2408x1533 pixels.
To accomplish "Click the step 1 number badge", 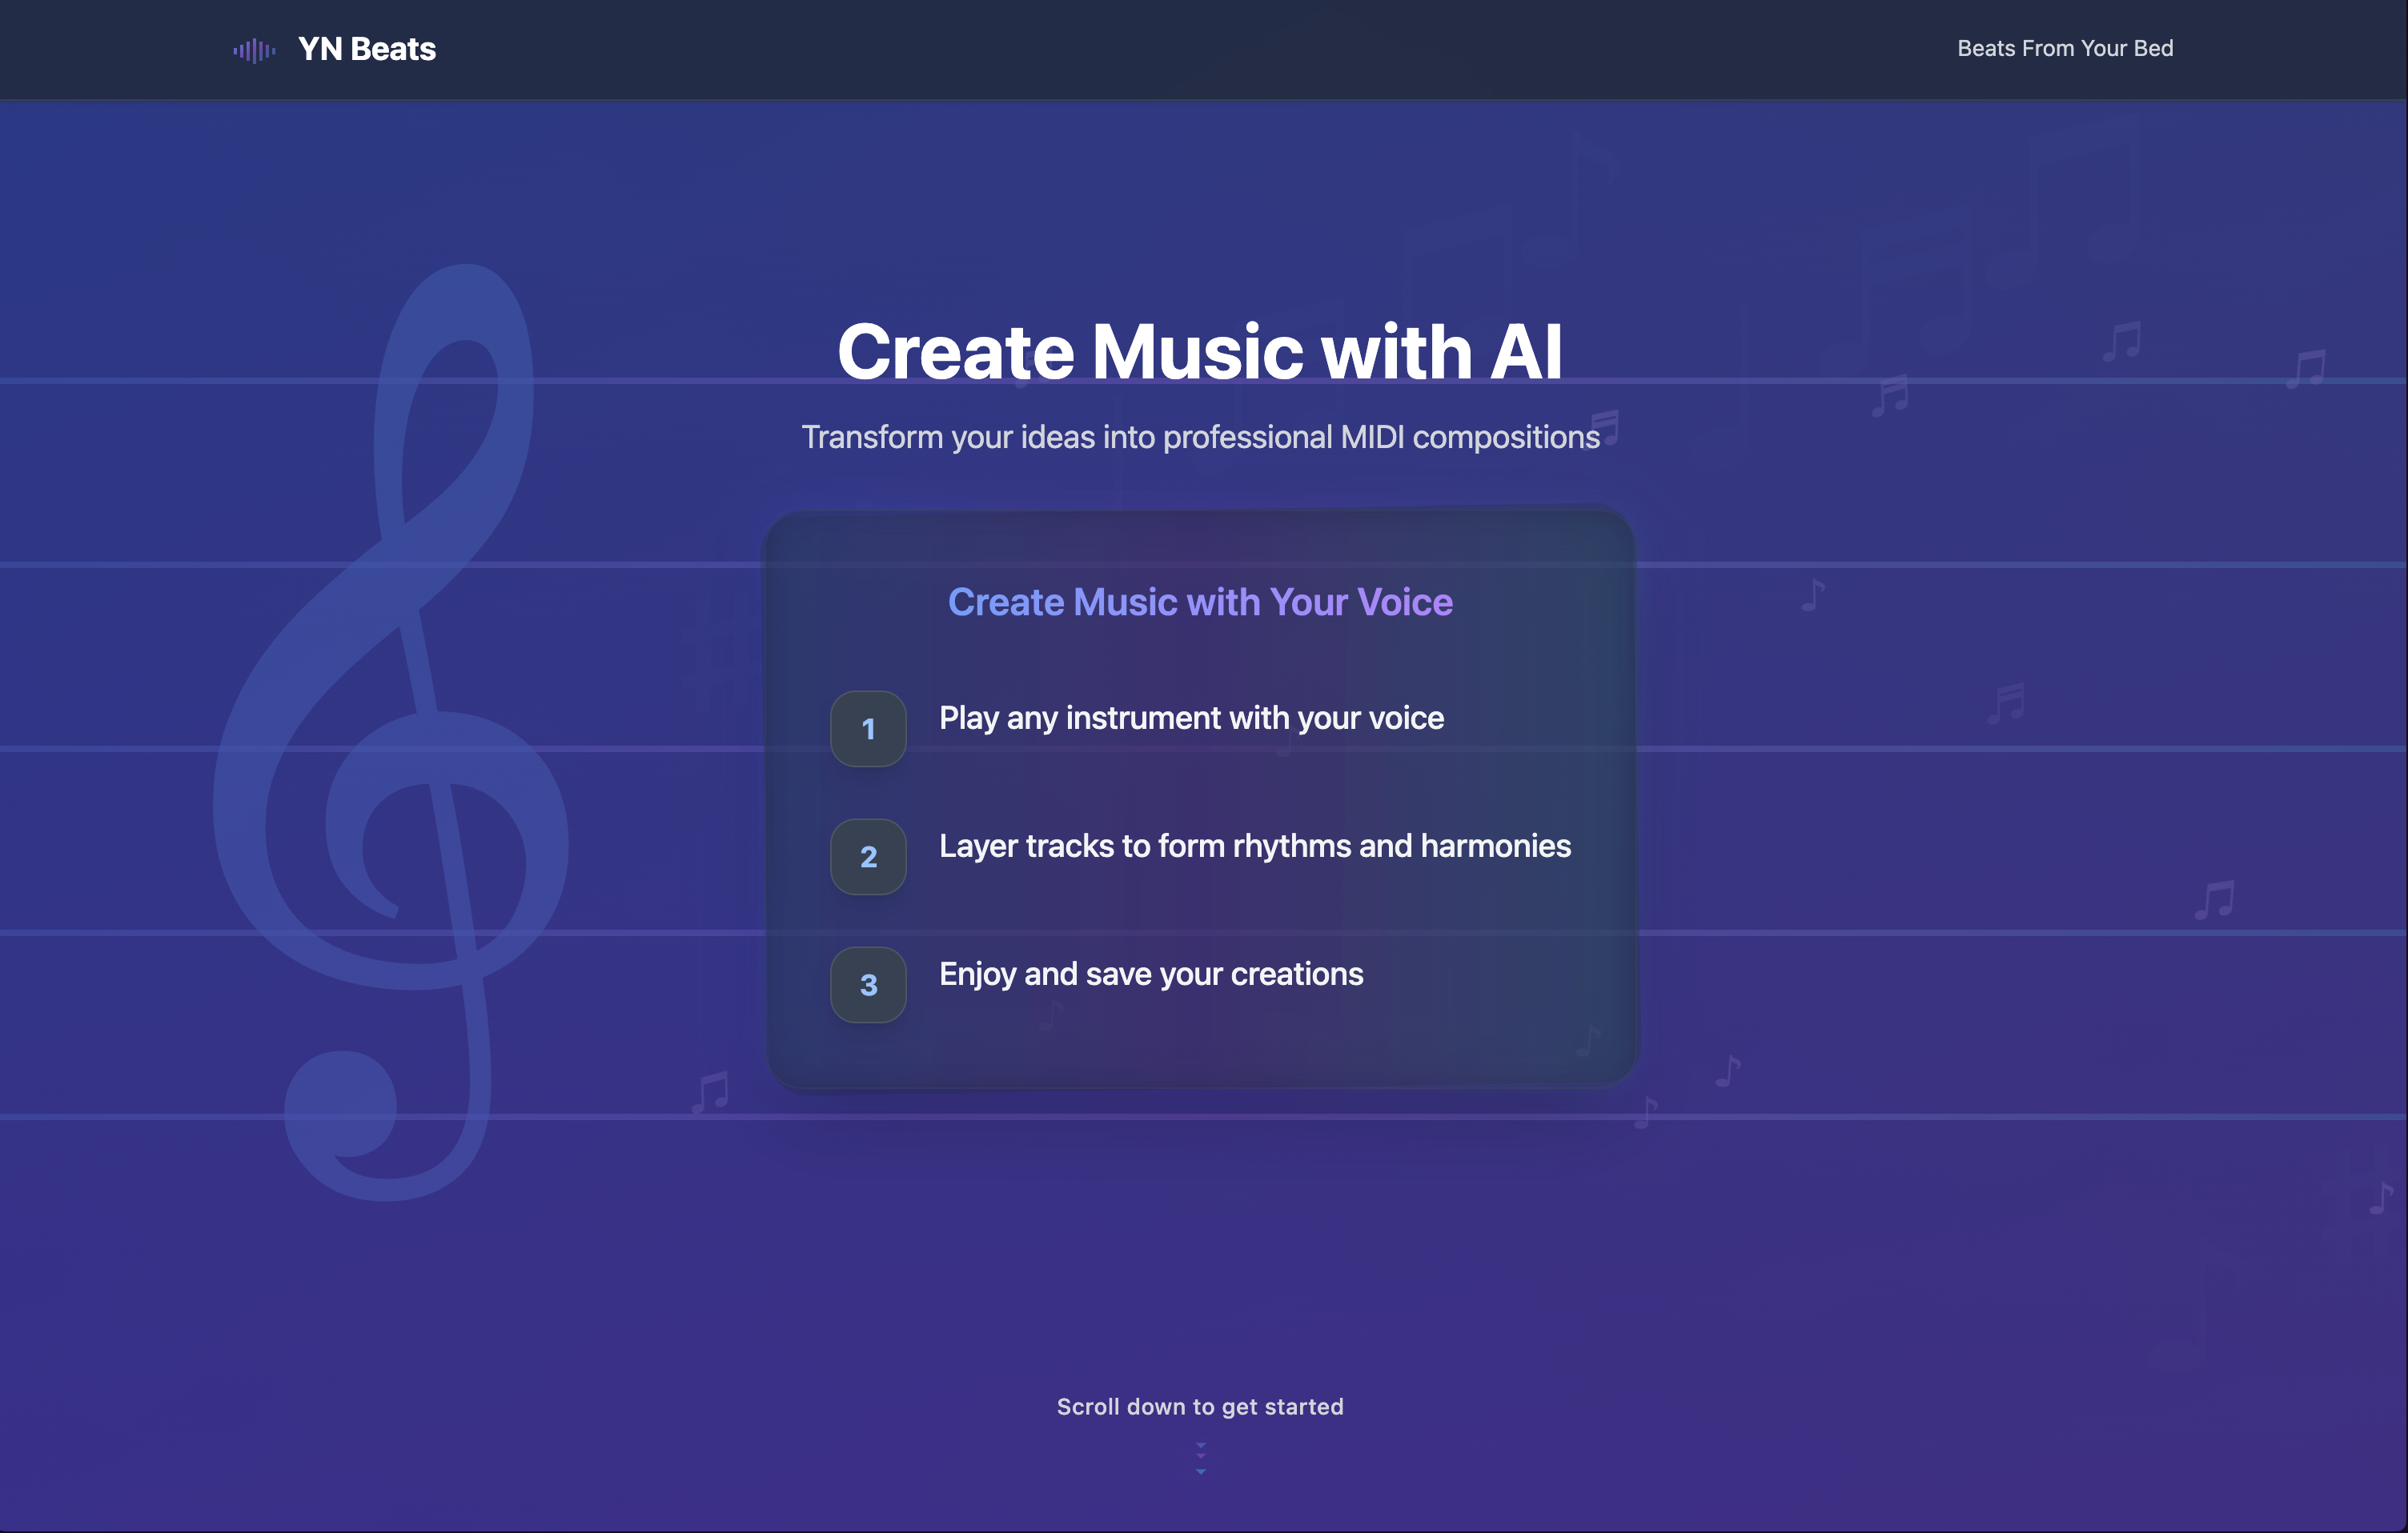I will [x=868, y=729].
